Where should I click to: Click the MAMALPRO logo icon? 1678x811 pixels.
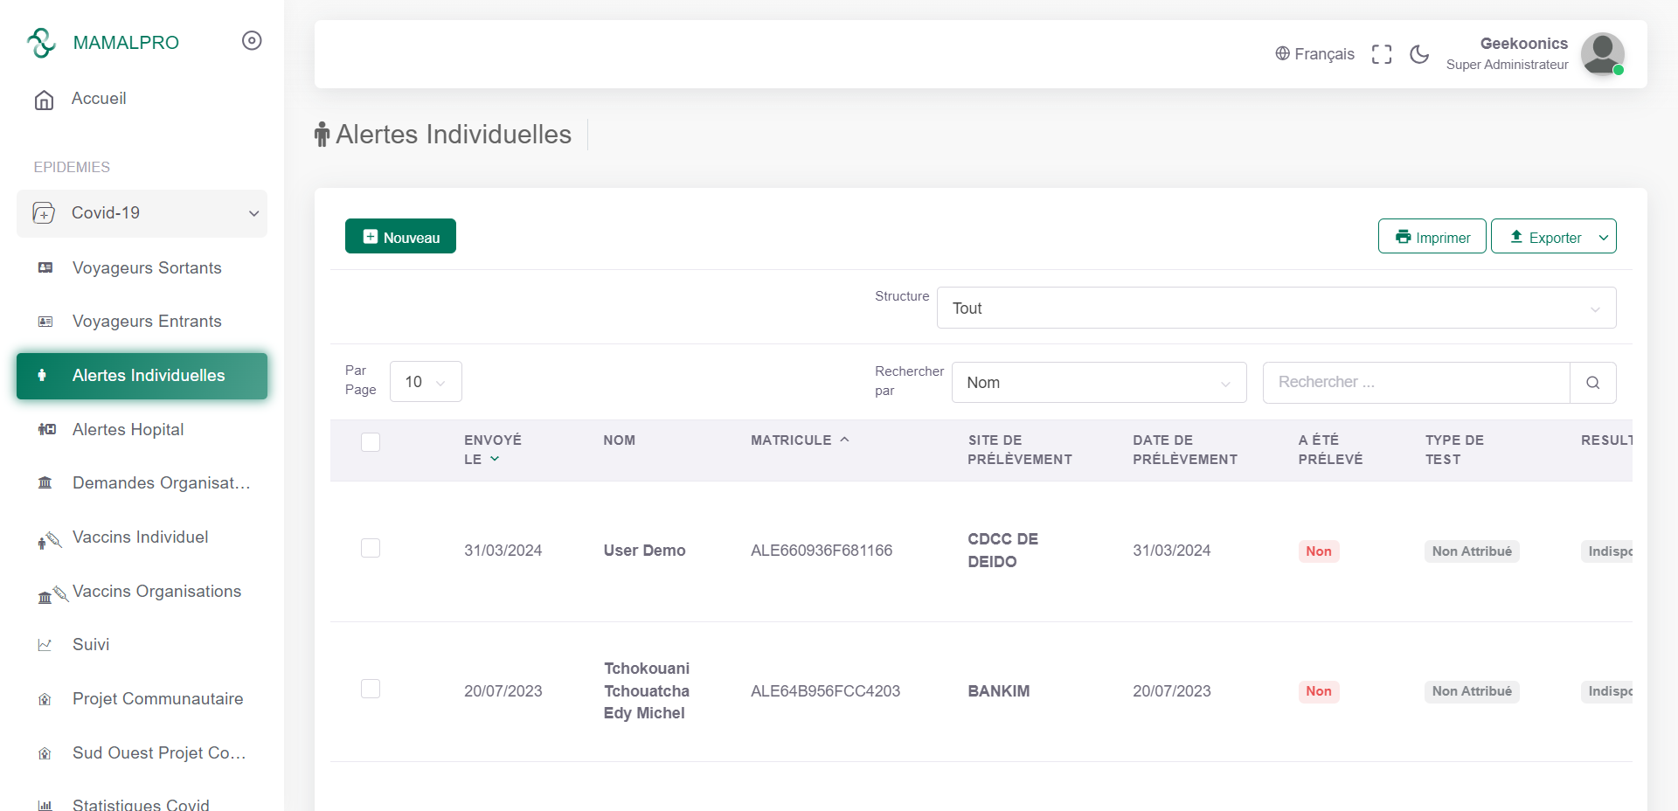[x=41, y=42]
